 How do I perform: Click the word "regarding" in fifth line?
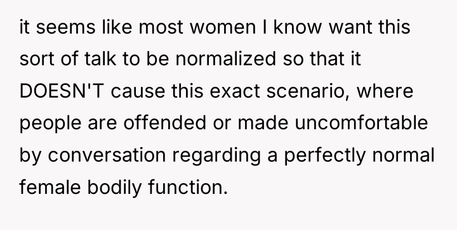[216, 156]
